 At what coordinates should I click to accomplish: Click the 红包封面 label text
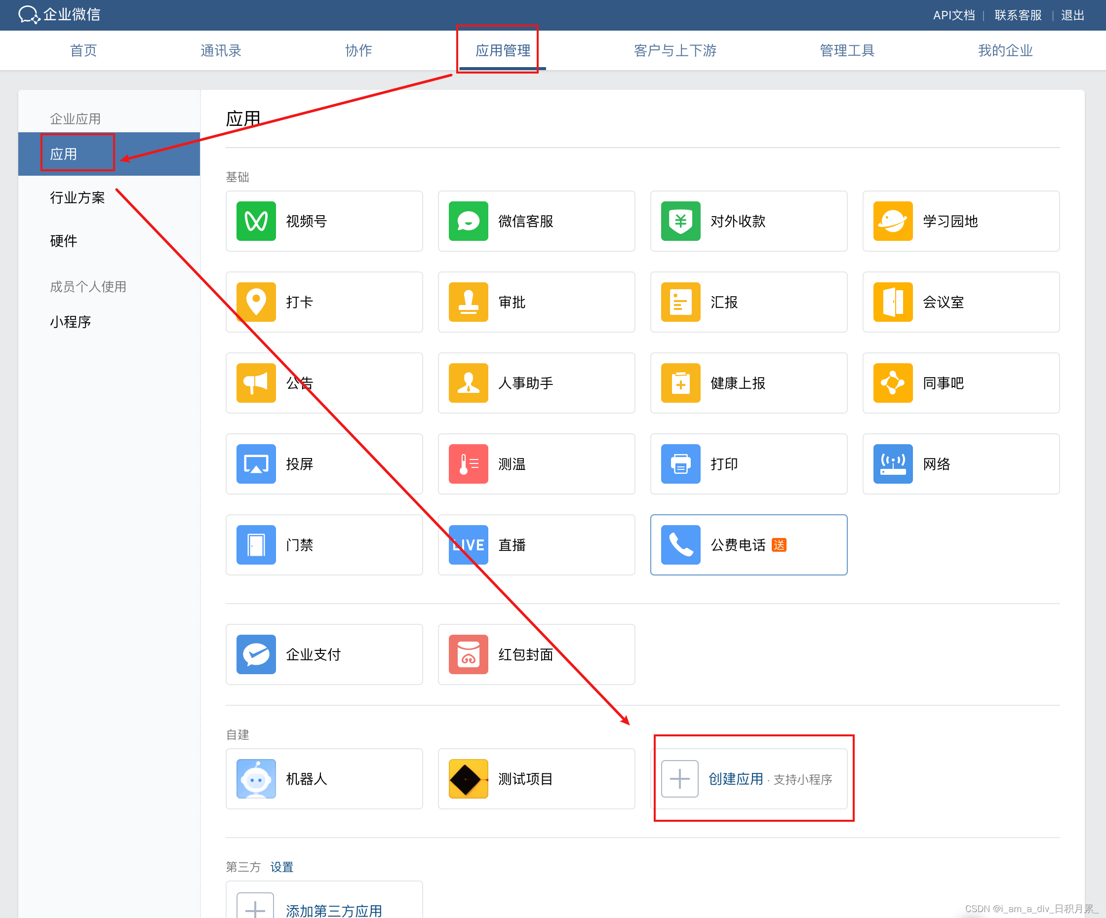tap(526, 654)
